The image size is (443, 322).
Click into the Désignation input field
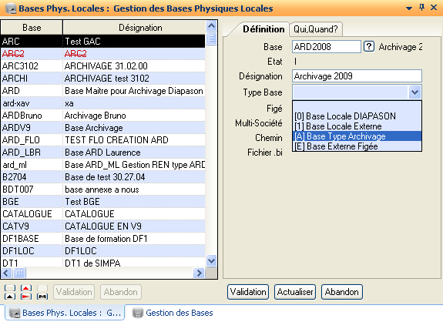357,76
